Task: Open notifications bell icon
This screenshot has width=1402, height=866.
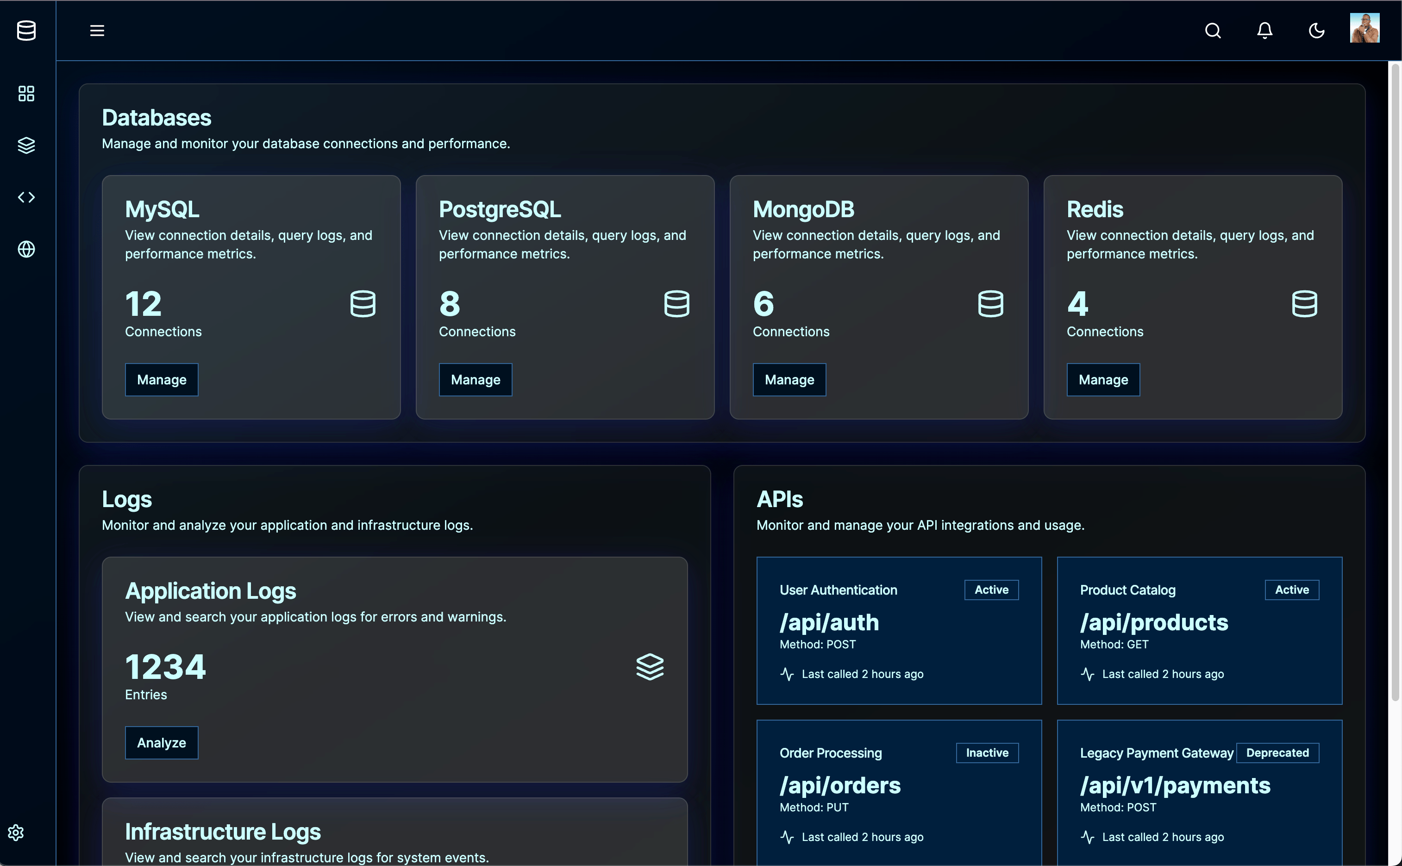Action: point(1264,31)
